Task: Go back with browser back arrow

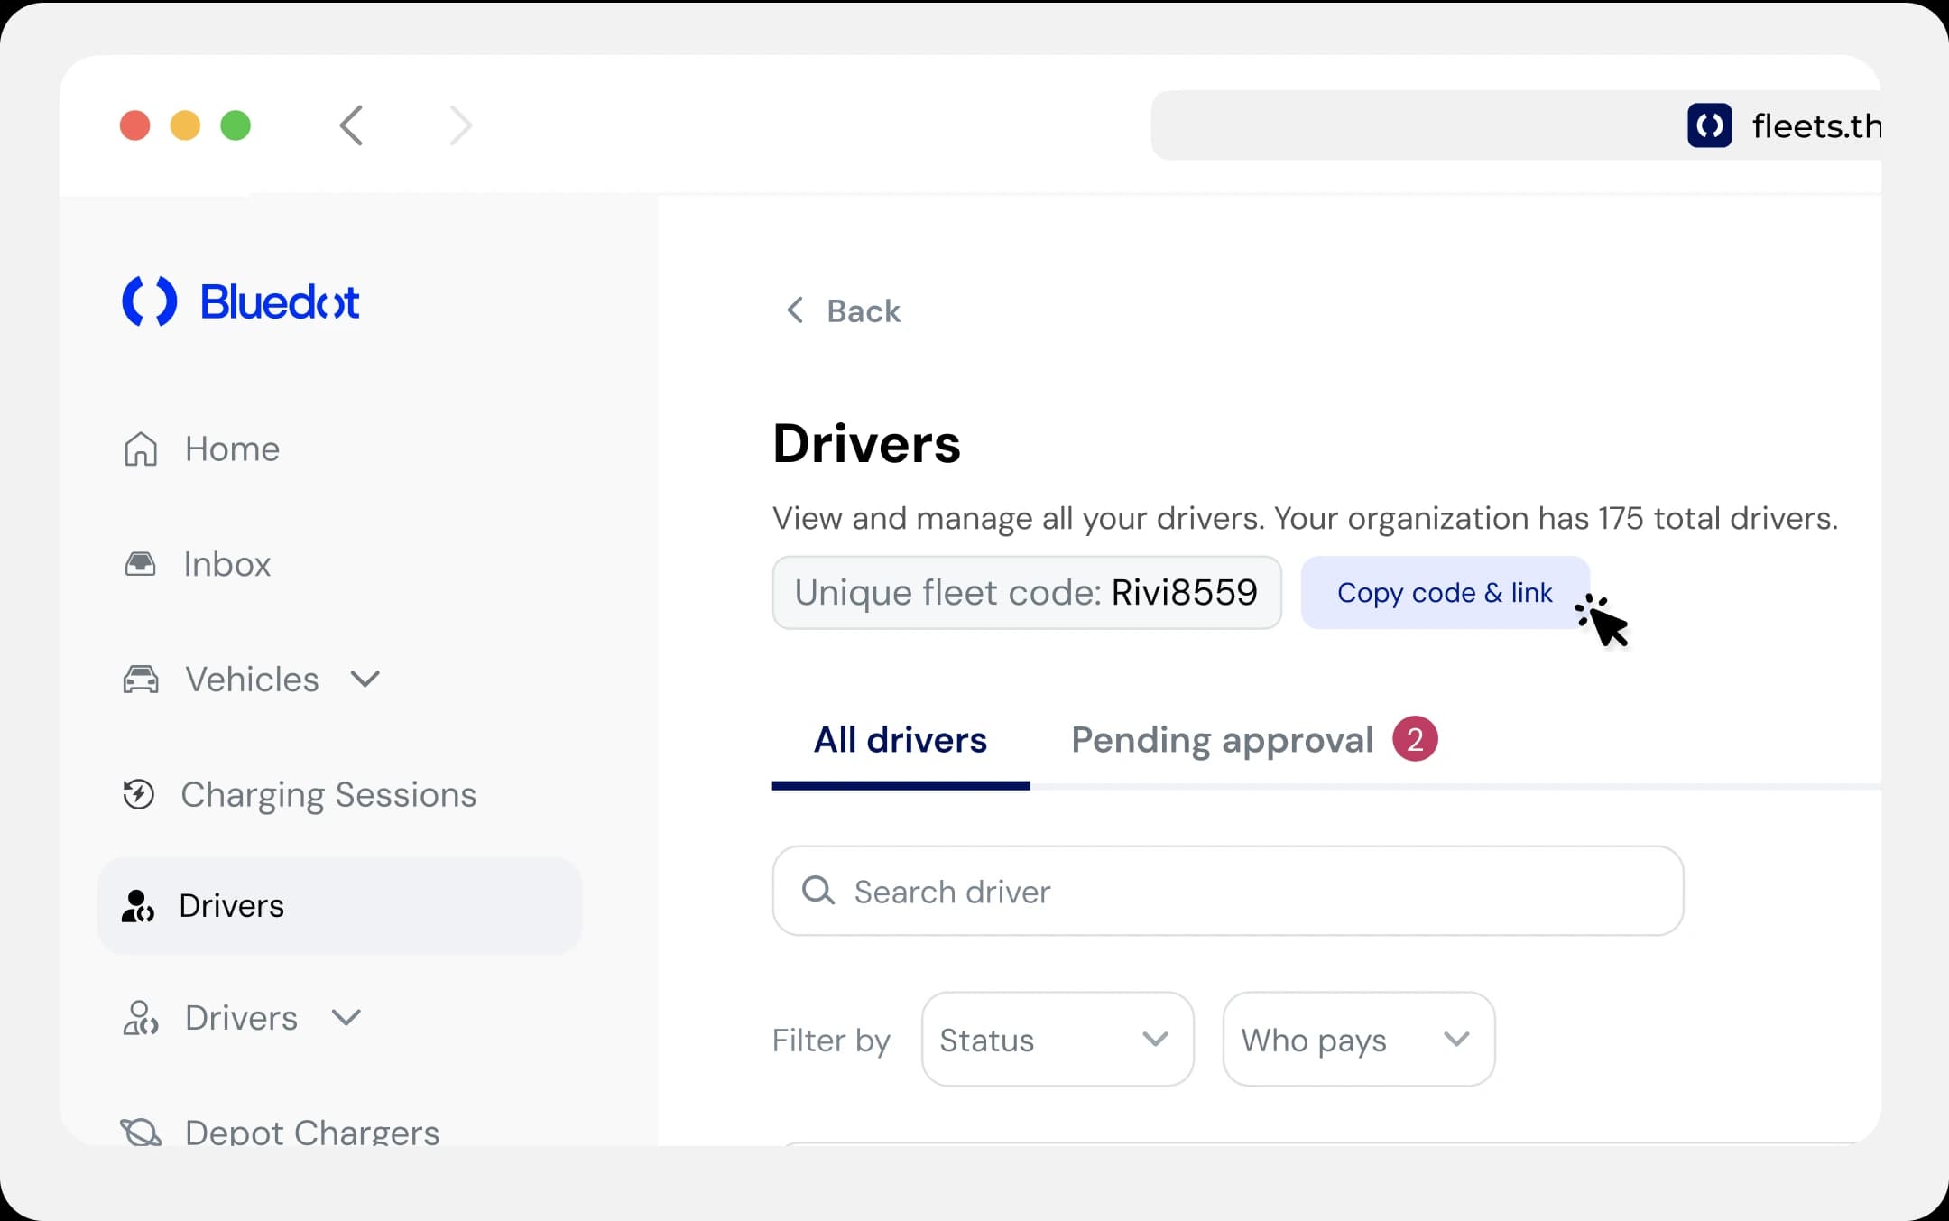Action: pyautogui.click(x=352, y=125)
